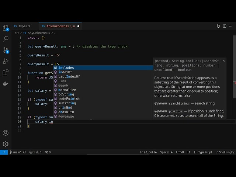Select the AnyUnknown.ts tab
Image resolution: width=236 pixels, height=177 pixels.
pyautogui.click(x=58, y=26)
